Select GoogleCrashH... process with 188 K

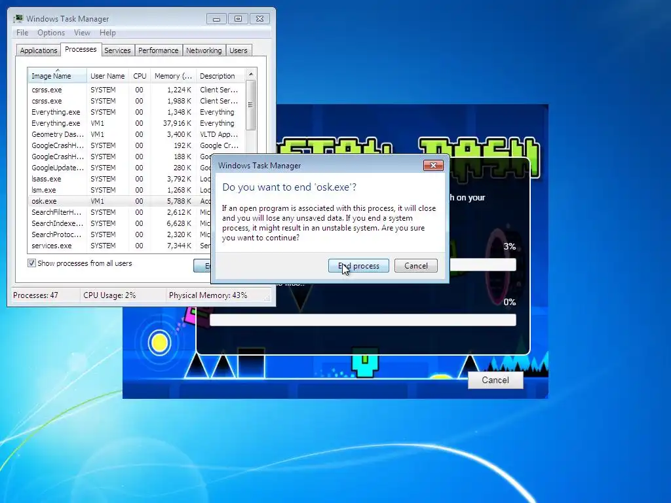pos(120,157)
